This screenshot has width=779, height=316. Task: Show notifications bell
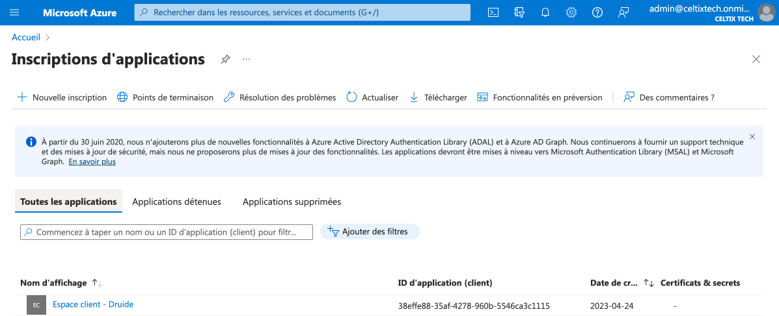click(545, 12)
